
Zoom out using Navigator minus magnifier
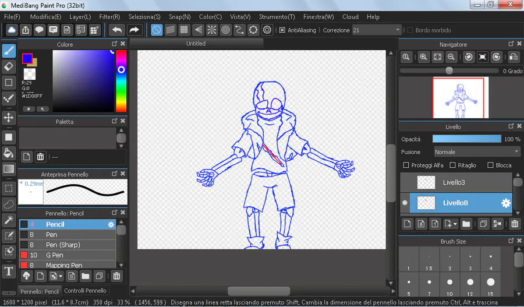click(x=451, y=57)
